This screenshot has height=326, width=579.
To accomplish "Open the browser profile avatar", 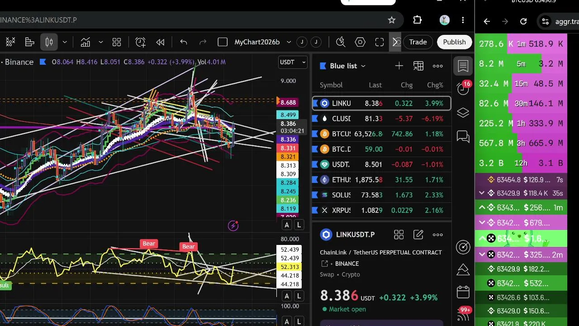I will [x=444, y=20].
